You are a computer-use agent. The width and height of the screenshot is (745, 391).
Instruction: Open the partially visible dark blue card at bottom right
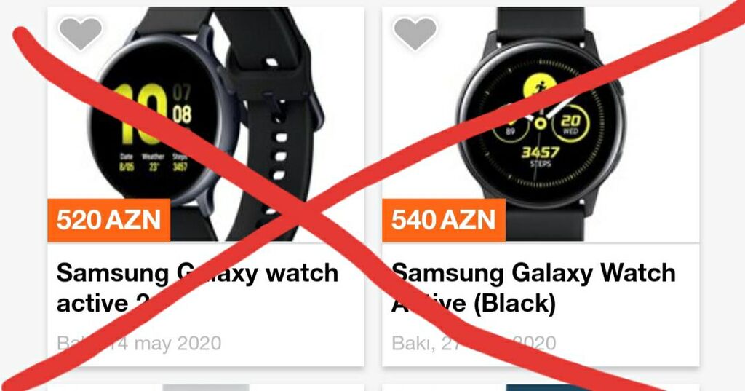[541, 387]
